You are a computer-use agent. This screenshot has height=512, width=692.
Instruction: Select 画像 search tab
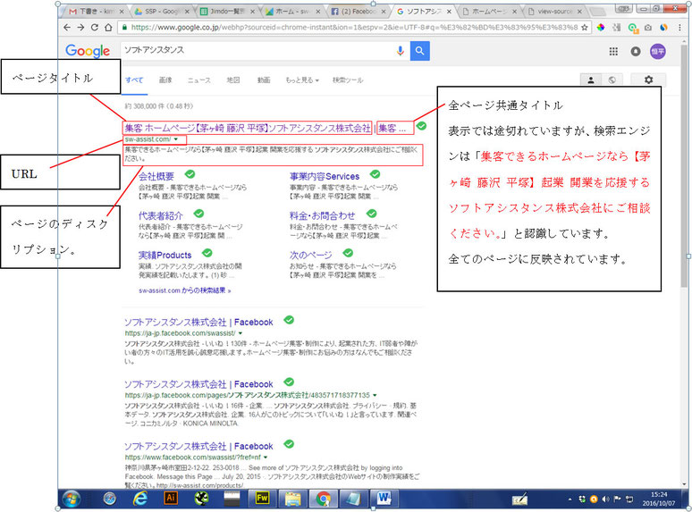(165, 80)
